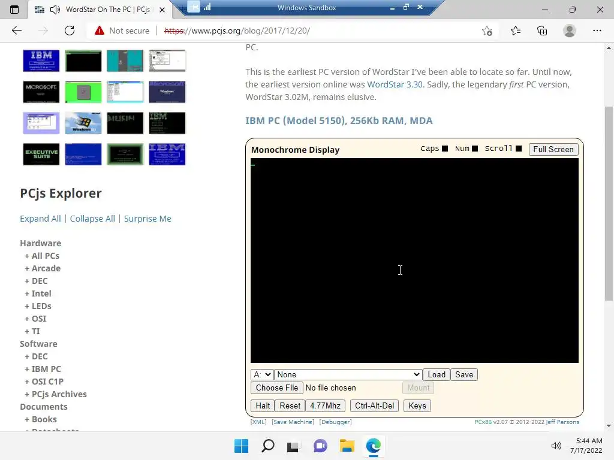Screen dimensions: 614x460
Task: Expand the IBM PC software item
Action: coord(43,369)
